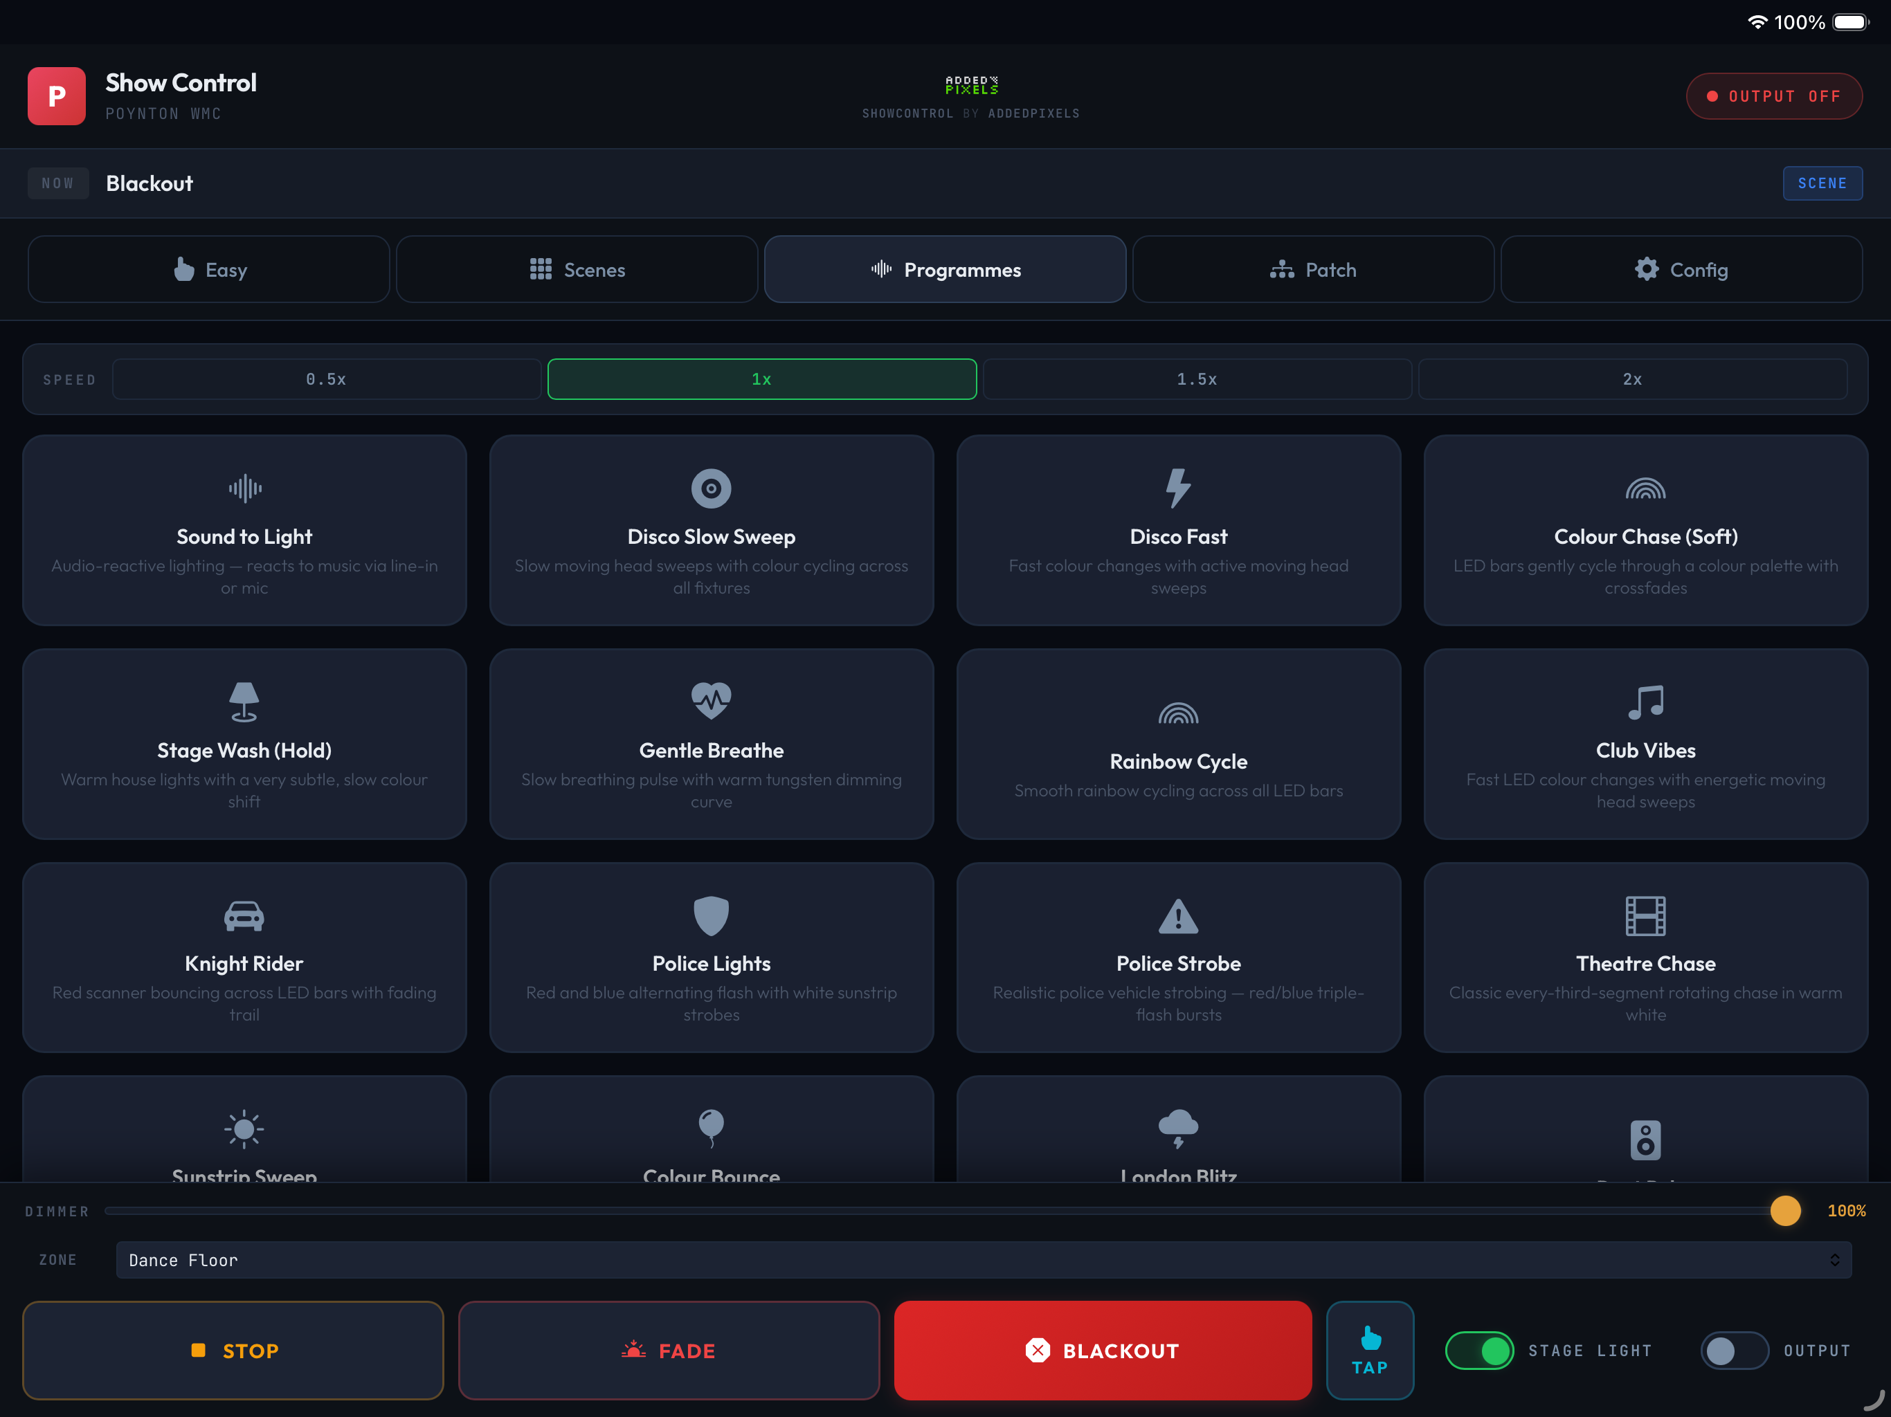Hit the TAP tempo button

[1370, 1351]
